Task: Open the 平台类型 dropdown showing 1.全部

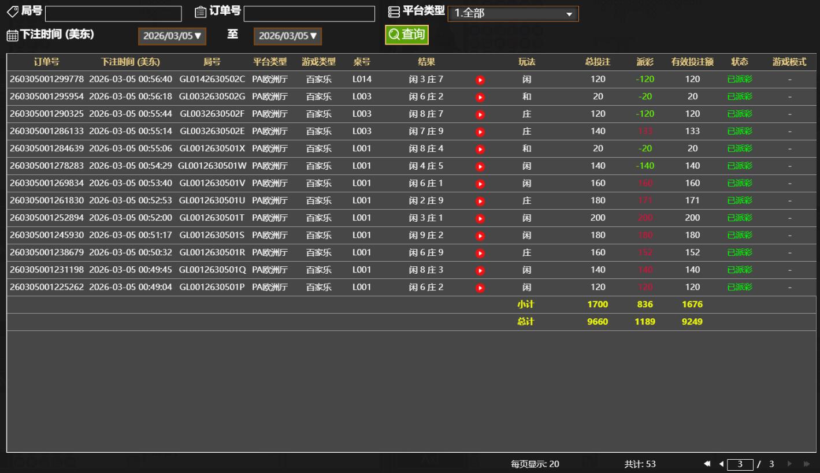Action: (513, 14)
